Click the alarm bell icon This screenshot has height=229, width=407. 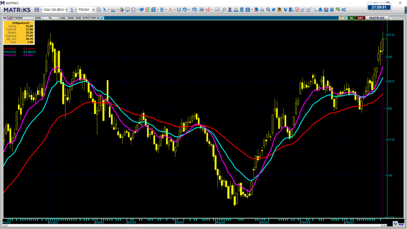320,10
